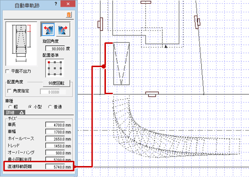
Task: Select the right turn direction icon
Action: [x=63, y=29]
